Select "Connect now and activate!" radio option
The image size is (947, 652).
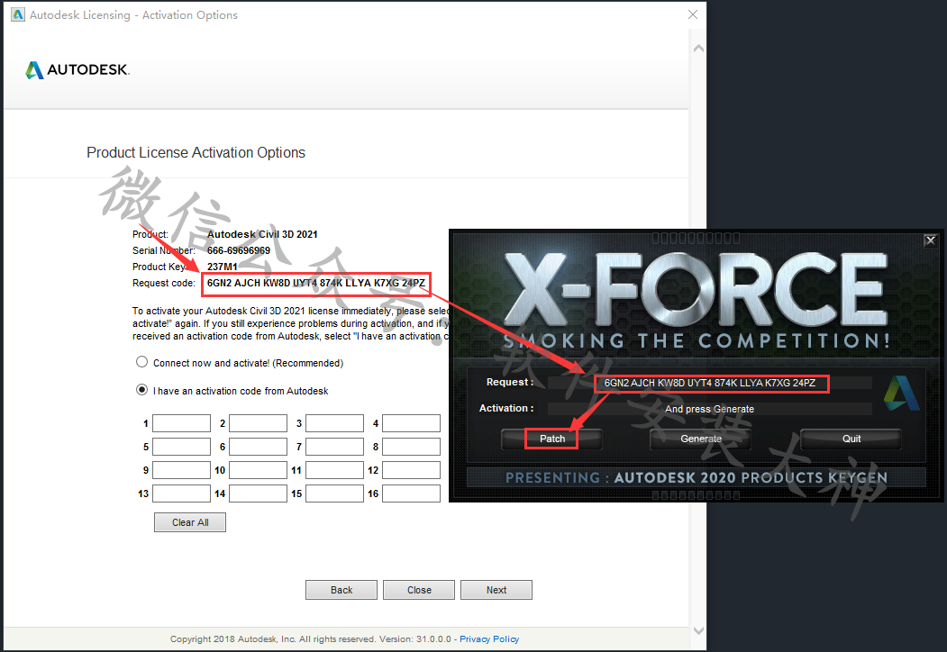[142, 362]
